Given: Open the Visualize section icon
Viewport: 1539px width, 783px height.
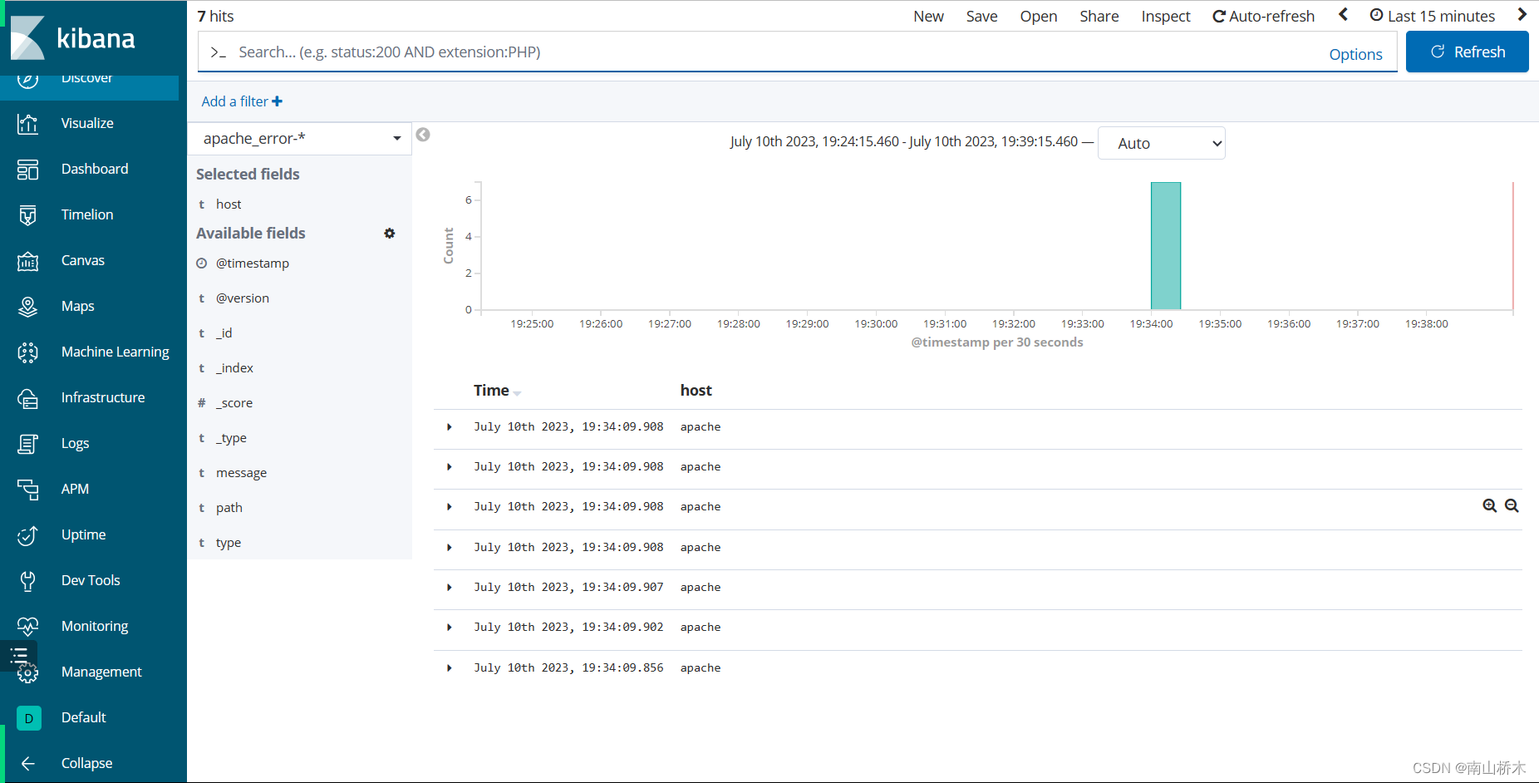Looking at the screenshot, I should coord(27,124).
